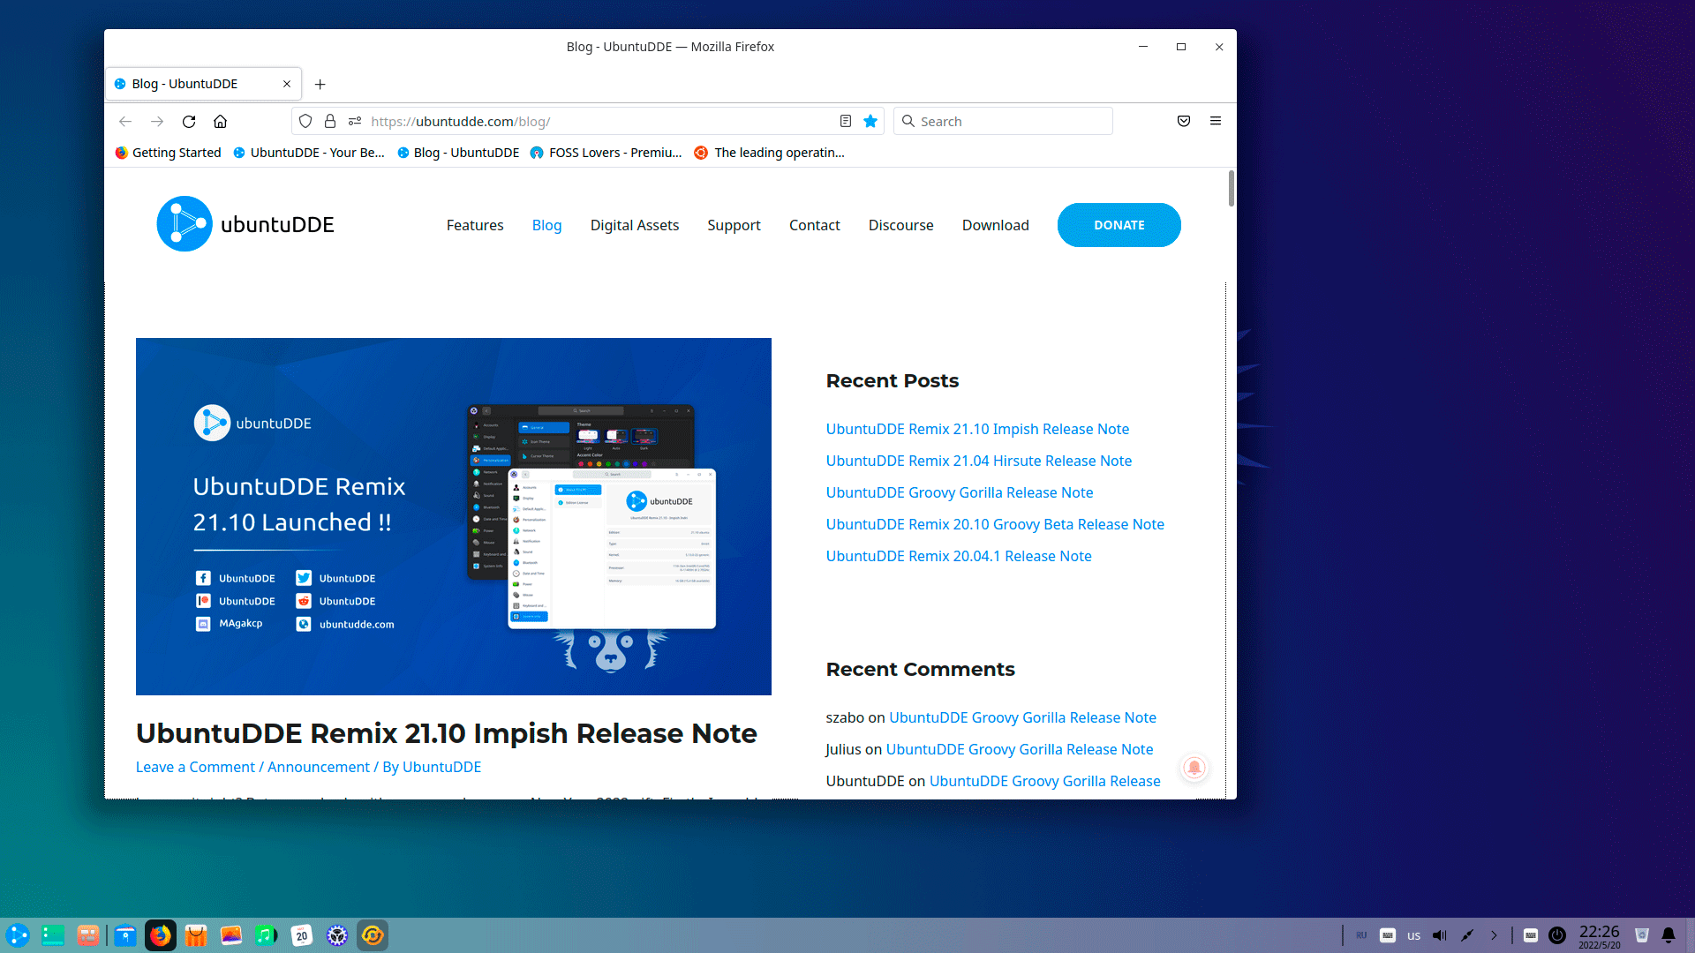Click the site padlock security icon
This screenshot has height=953, width=1695.
(x=330, y=122)
